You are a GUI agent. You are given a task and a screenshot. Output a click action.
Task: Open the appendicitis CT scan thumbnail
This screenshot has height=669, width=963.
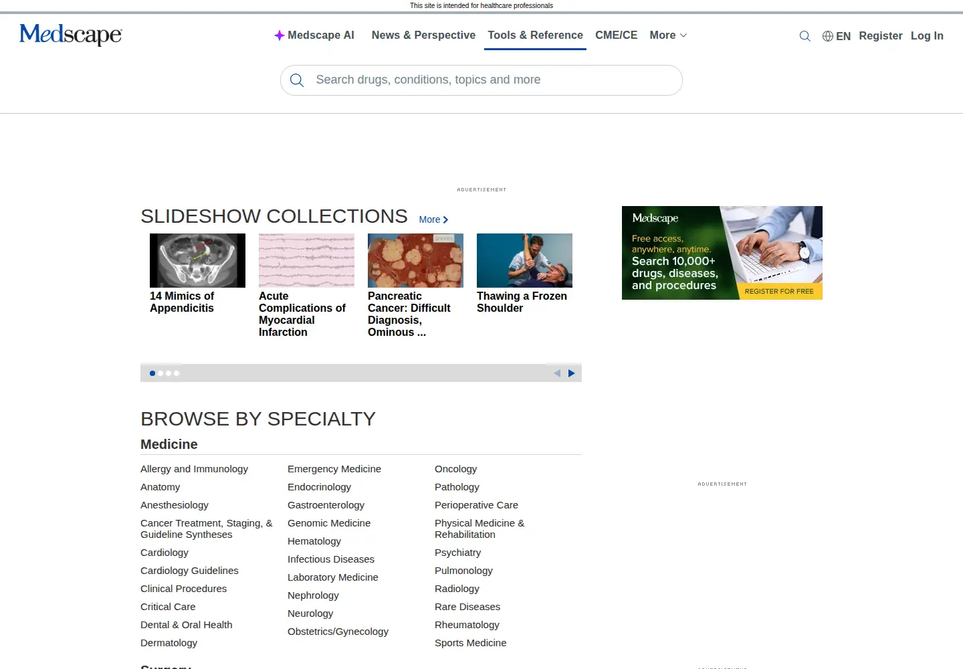[x=197, y=260]
